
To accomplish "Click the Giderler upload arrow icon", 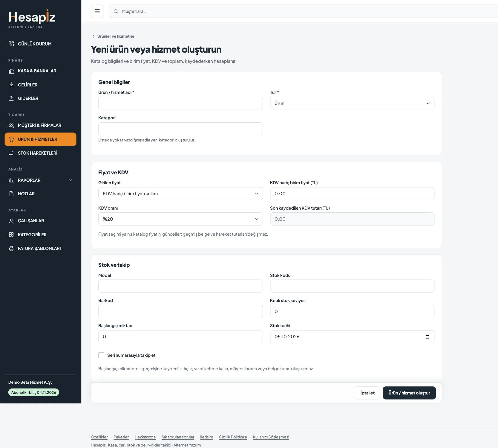I will [x=11, y=98].
